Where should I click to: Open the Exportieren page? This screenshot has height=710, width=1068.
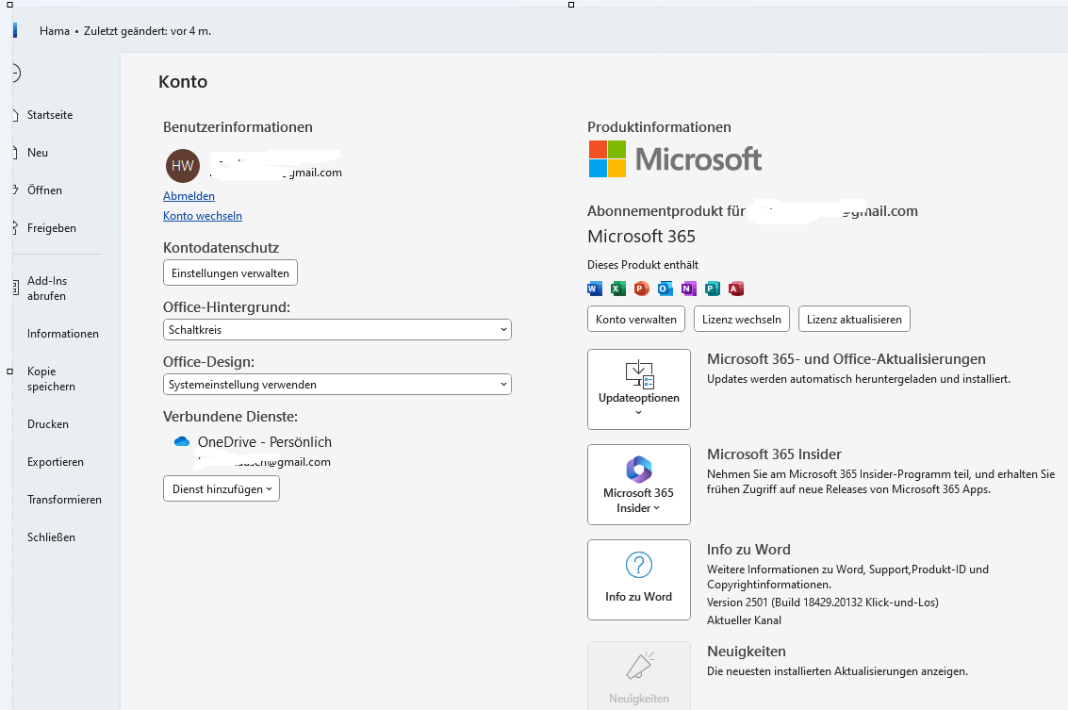pyautogui.click(x=56, y=462)
